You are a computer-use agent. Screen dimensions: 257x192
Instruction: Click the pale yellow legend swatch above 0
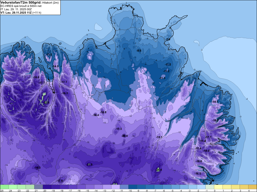218,187
